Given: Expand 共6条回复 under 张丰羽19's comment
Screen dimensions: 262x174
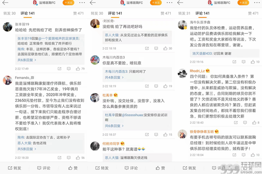Looking at the screenshot, I should (27, 60).
